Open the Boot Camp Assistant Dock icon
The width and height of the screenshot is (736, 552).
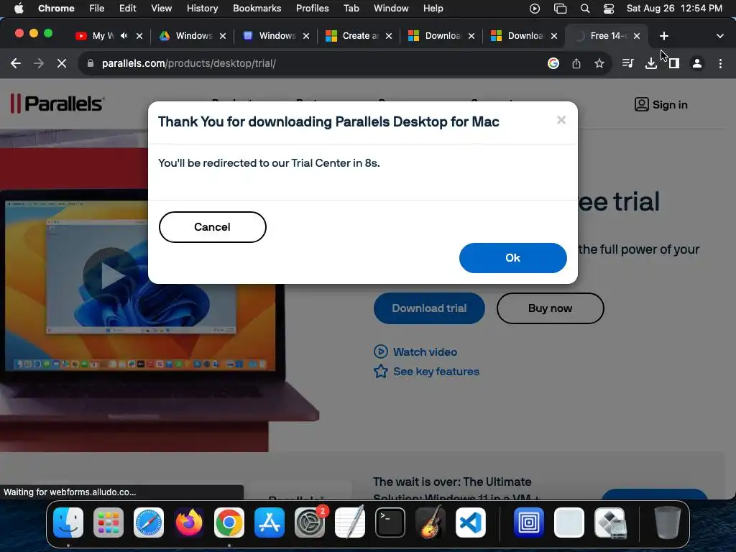(610, 523)
